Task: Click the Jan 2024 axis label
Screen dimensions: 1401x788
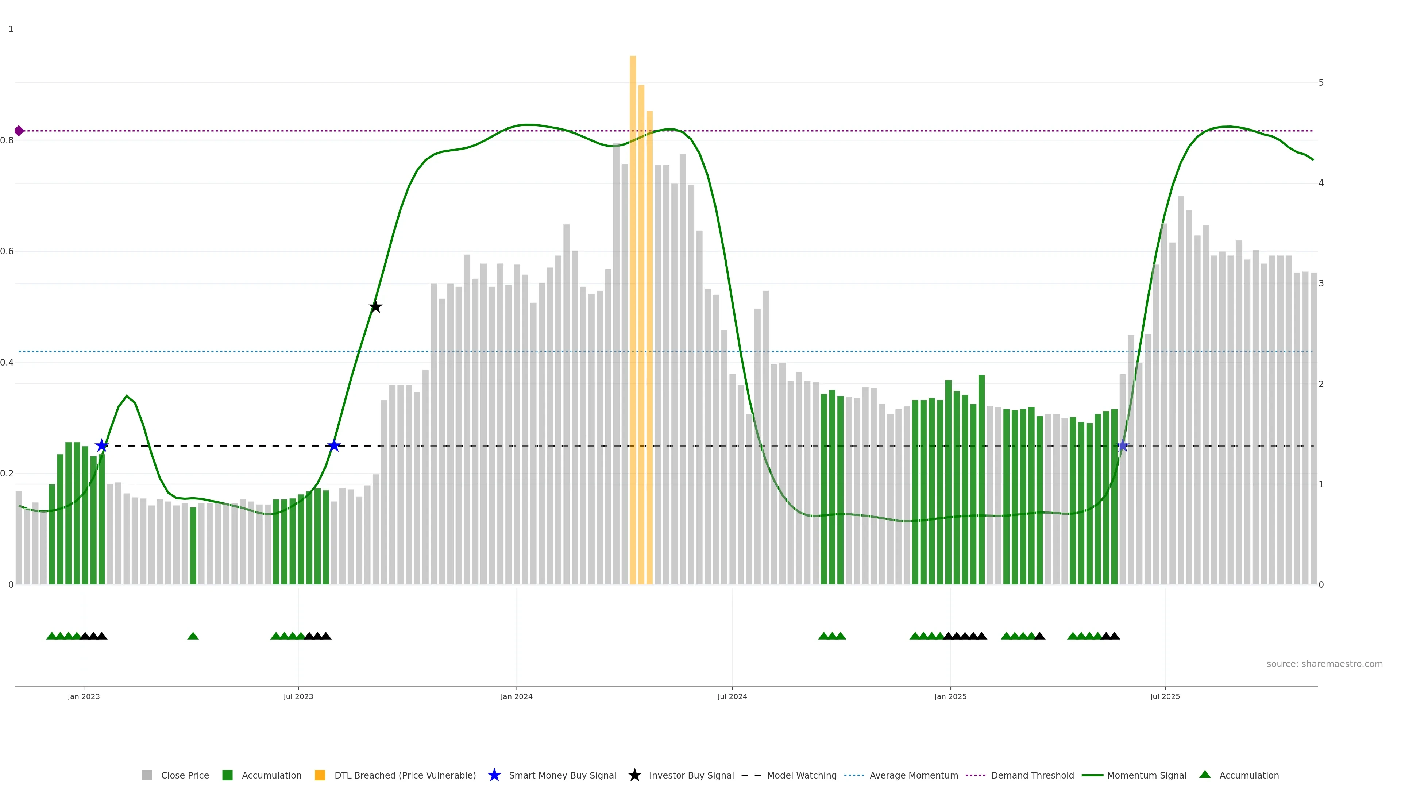Action: 516,696
